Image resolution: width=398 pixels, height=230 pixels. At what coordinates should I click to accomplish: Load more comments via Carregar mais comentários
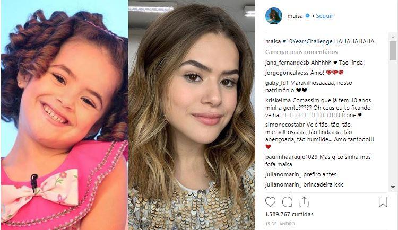point(301,52)
